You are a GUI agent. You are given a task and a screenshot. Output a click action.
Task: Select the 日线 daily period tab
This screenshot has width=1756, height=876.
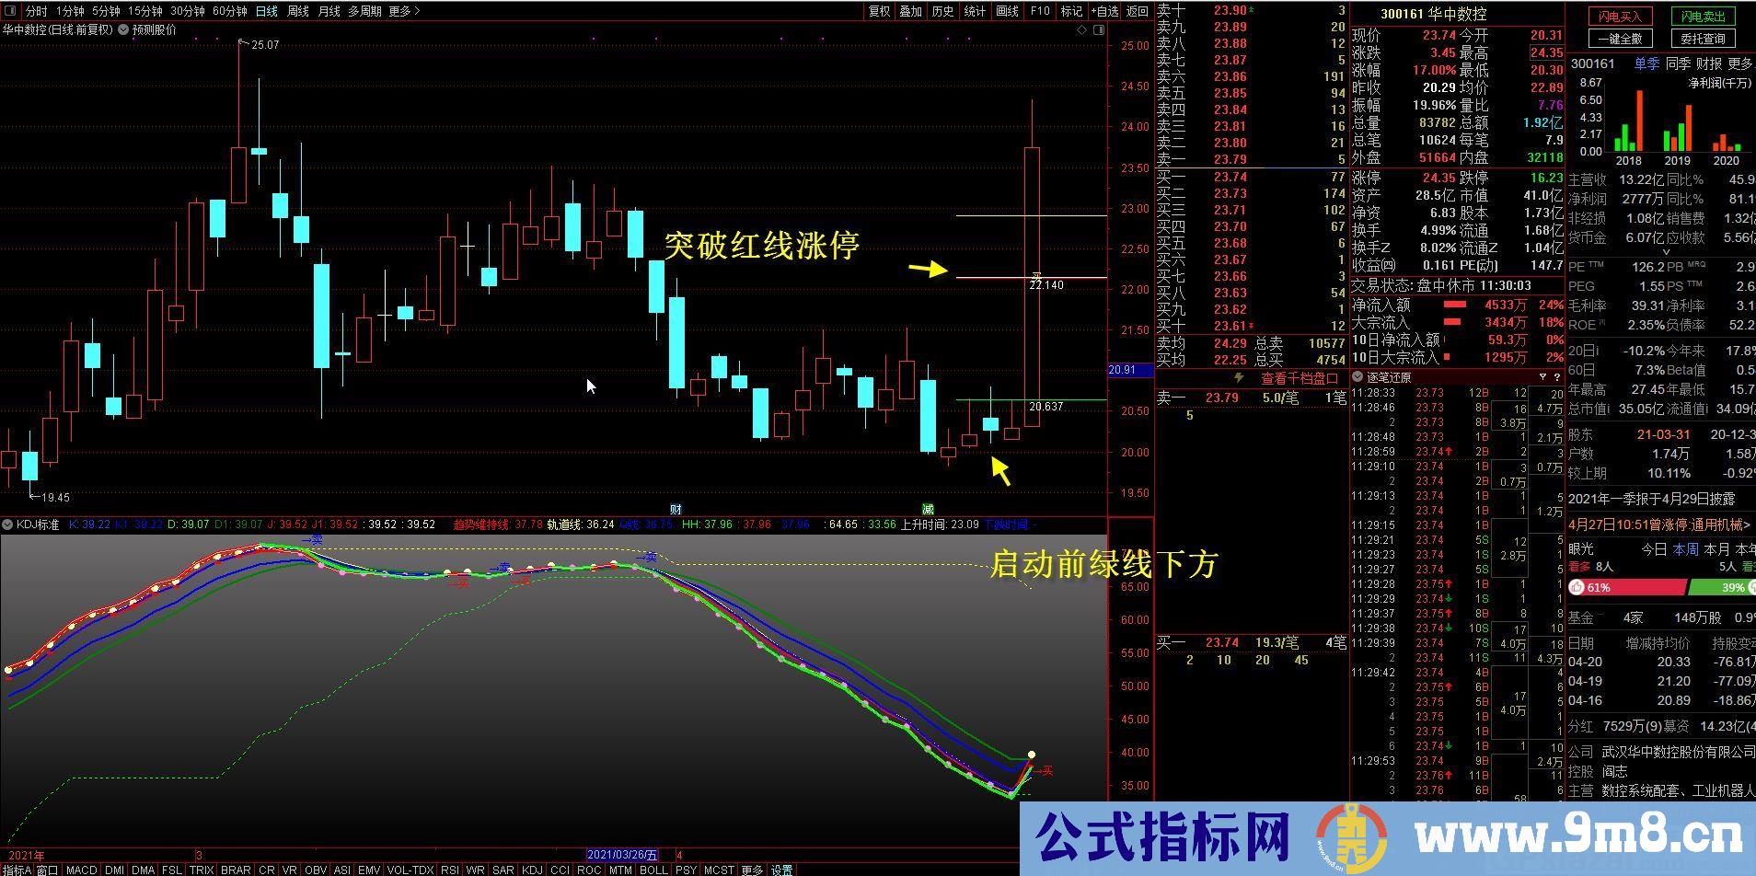click(266, 11)
